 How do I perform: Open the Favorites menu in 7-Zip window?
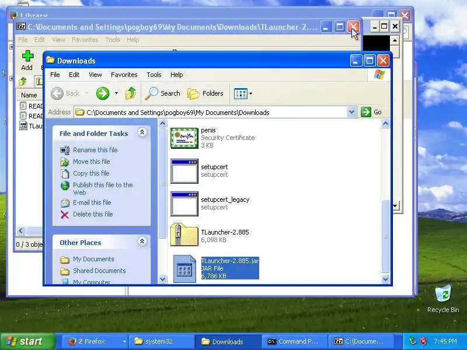tap(85, 40)
